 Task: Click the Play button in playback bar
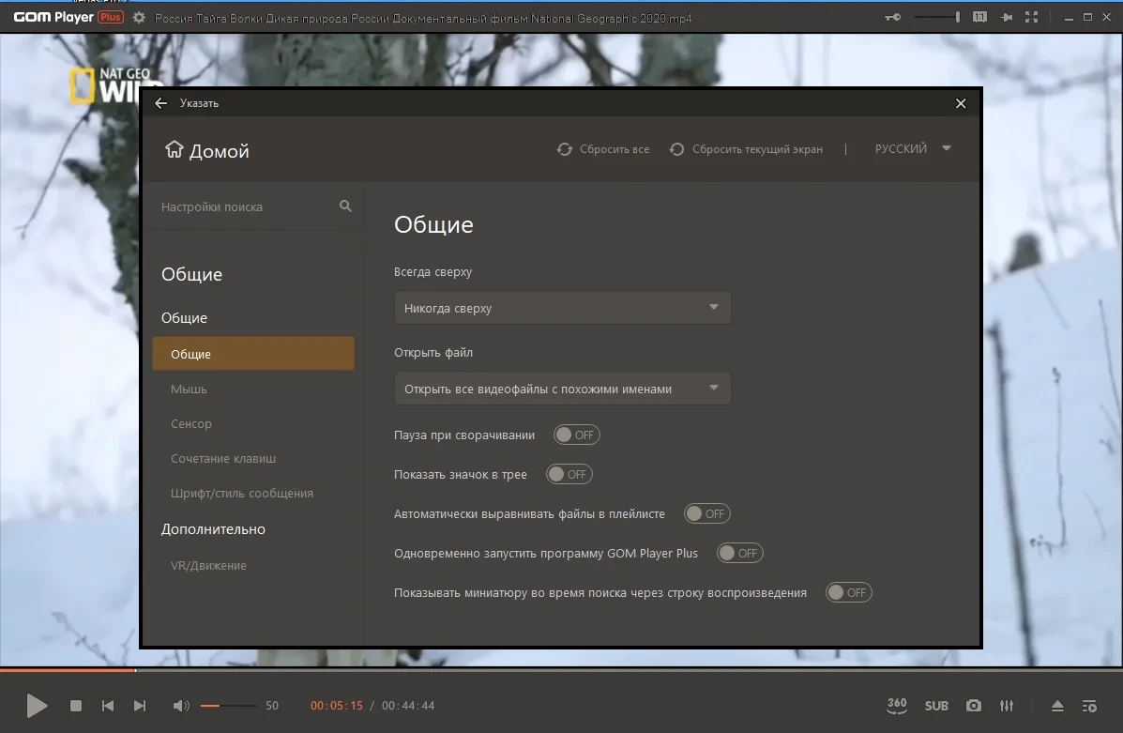(x=37, y=706)
